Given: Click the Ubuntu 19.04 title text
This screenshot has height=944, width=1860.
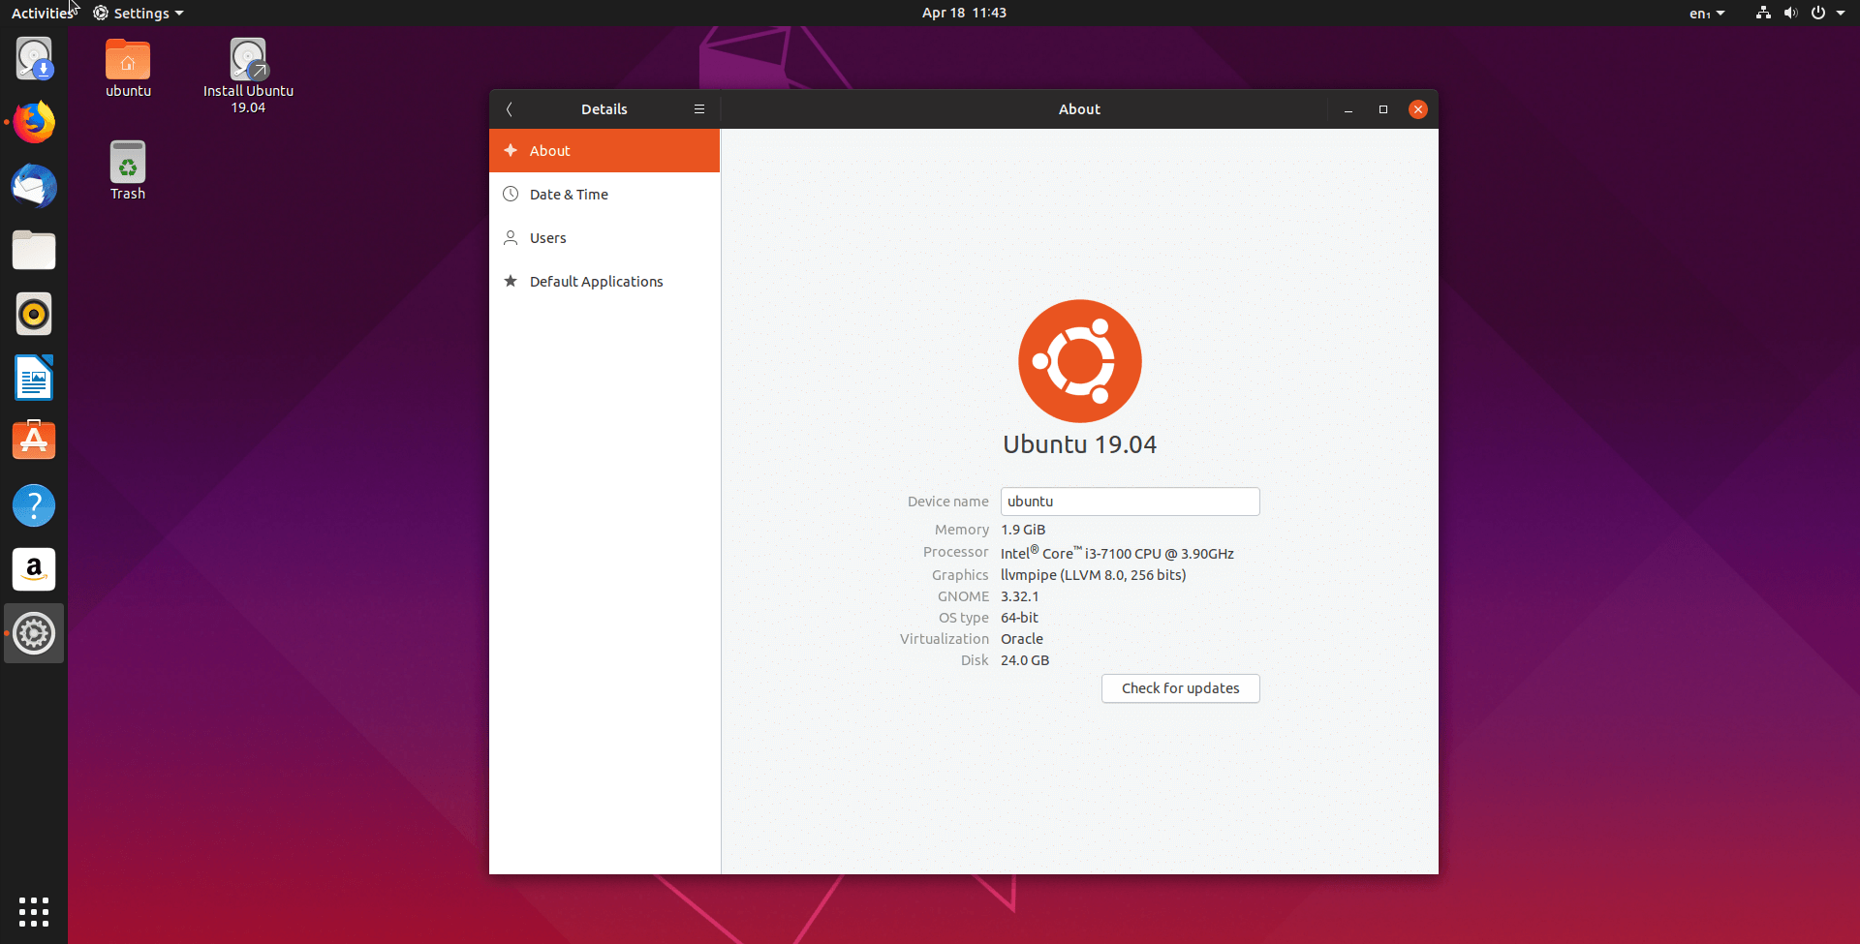Looking at the screenshot, I should click(1080, 444).
